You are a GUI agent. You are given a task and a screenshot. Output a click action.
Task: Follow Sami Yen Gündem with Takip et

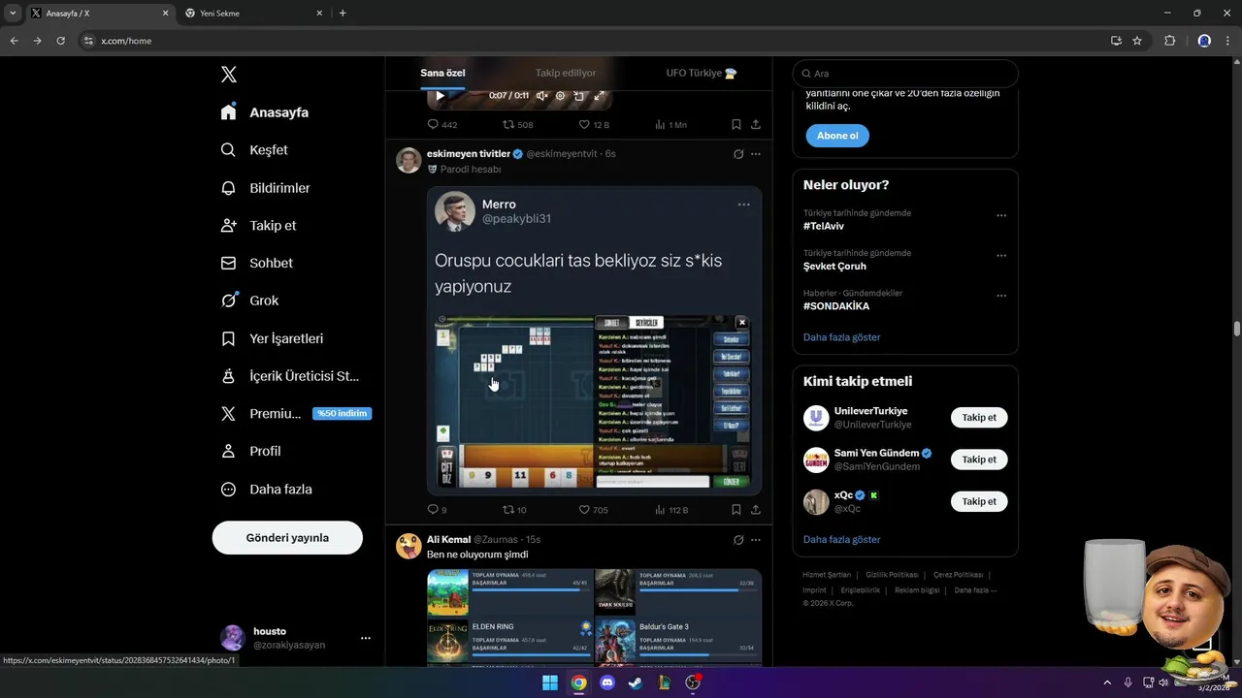(x=979, y=460)
